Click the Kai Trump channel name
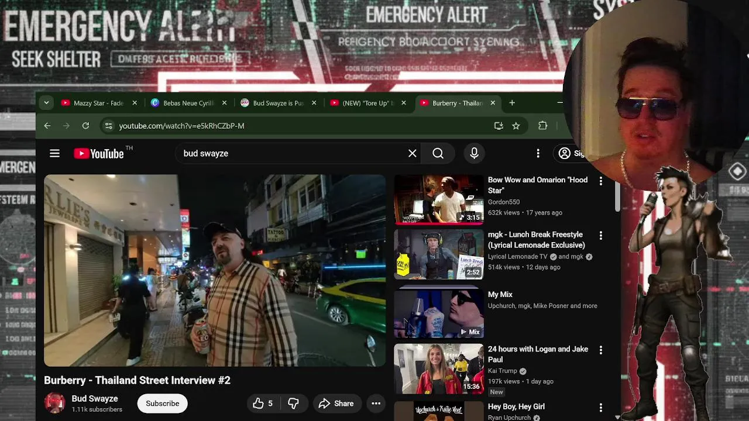 click(x=503, y=371)
